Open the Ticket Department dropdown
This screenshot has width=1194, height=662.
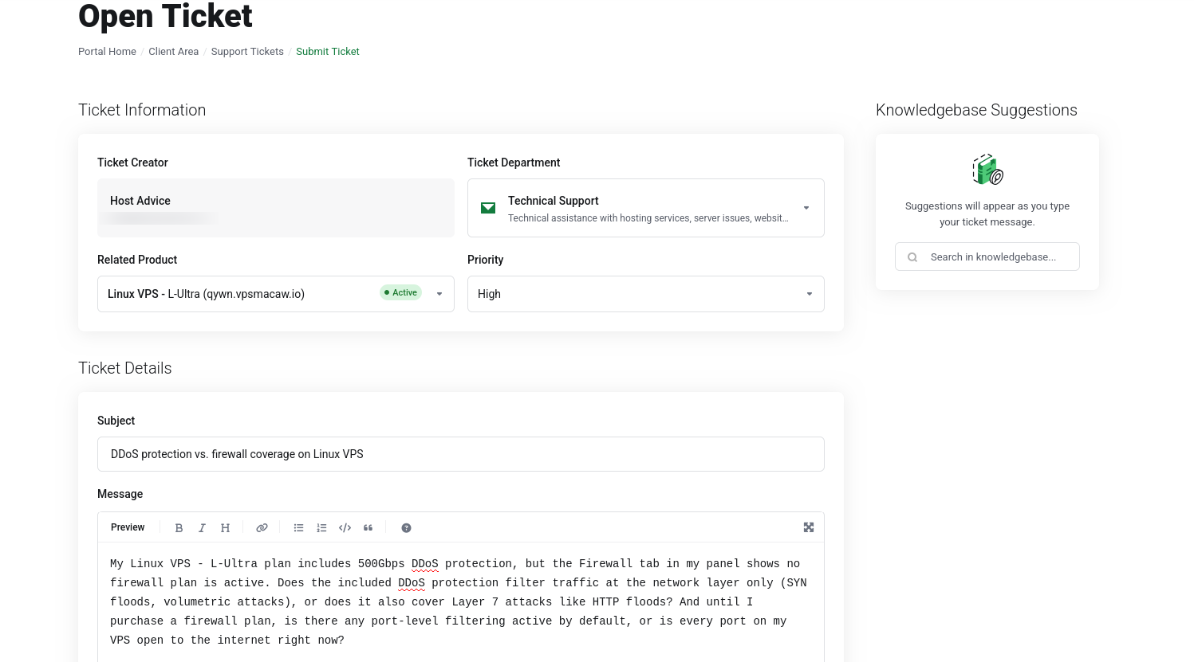[646, 208]
